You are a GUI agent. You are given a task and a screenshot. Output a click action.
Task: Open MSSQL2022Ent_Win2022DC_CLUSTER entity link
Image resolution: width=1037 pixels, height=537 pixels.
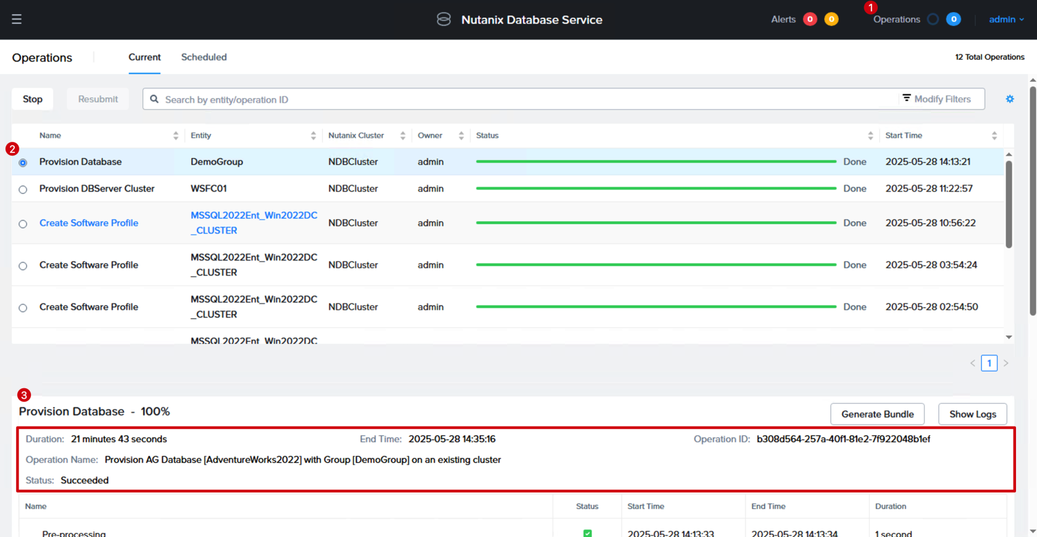tap(254, 223)
